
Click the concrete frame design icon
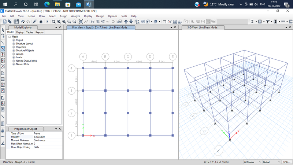(x=260, y=22)
